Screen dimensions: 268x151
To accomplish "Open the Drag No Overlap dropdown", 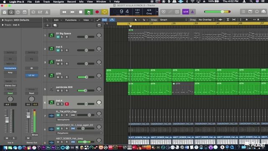I will click(x=206, y=20).
